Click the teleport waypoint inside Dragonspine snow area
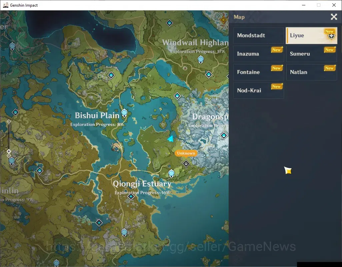This screenshot has width=342, height=267. click(224, 136)
